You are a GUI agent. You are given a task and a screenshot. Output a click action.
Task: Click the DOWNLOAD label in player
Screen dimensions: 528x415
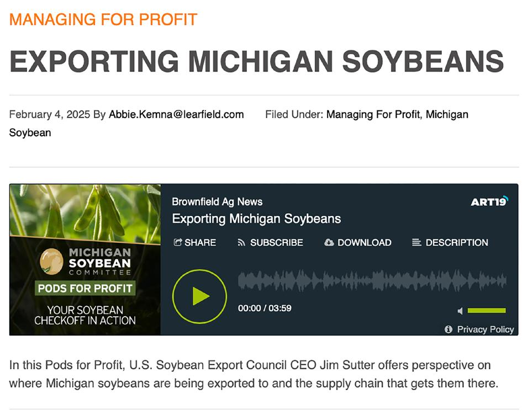click(x=364, y=243)
